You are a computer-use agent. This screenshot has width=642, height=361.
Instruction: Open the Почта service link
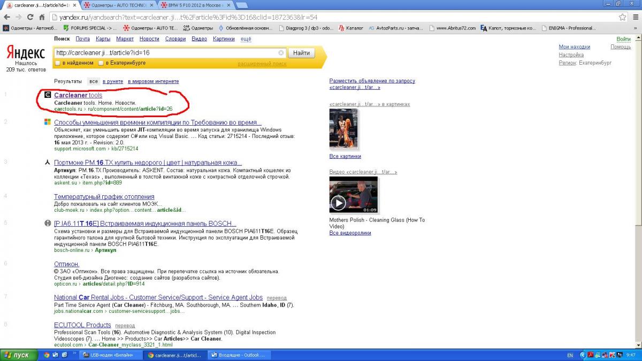point(83,39)
